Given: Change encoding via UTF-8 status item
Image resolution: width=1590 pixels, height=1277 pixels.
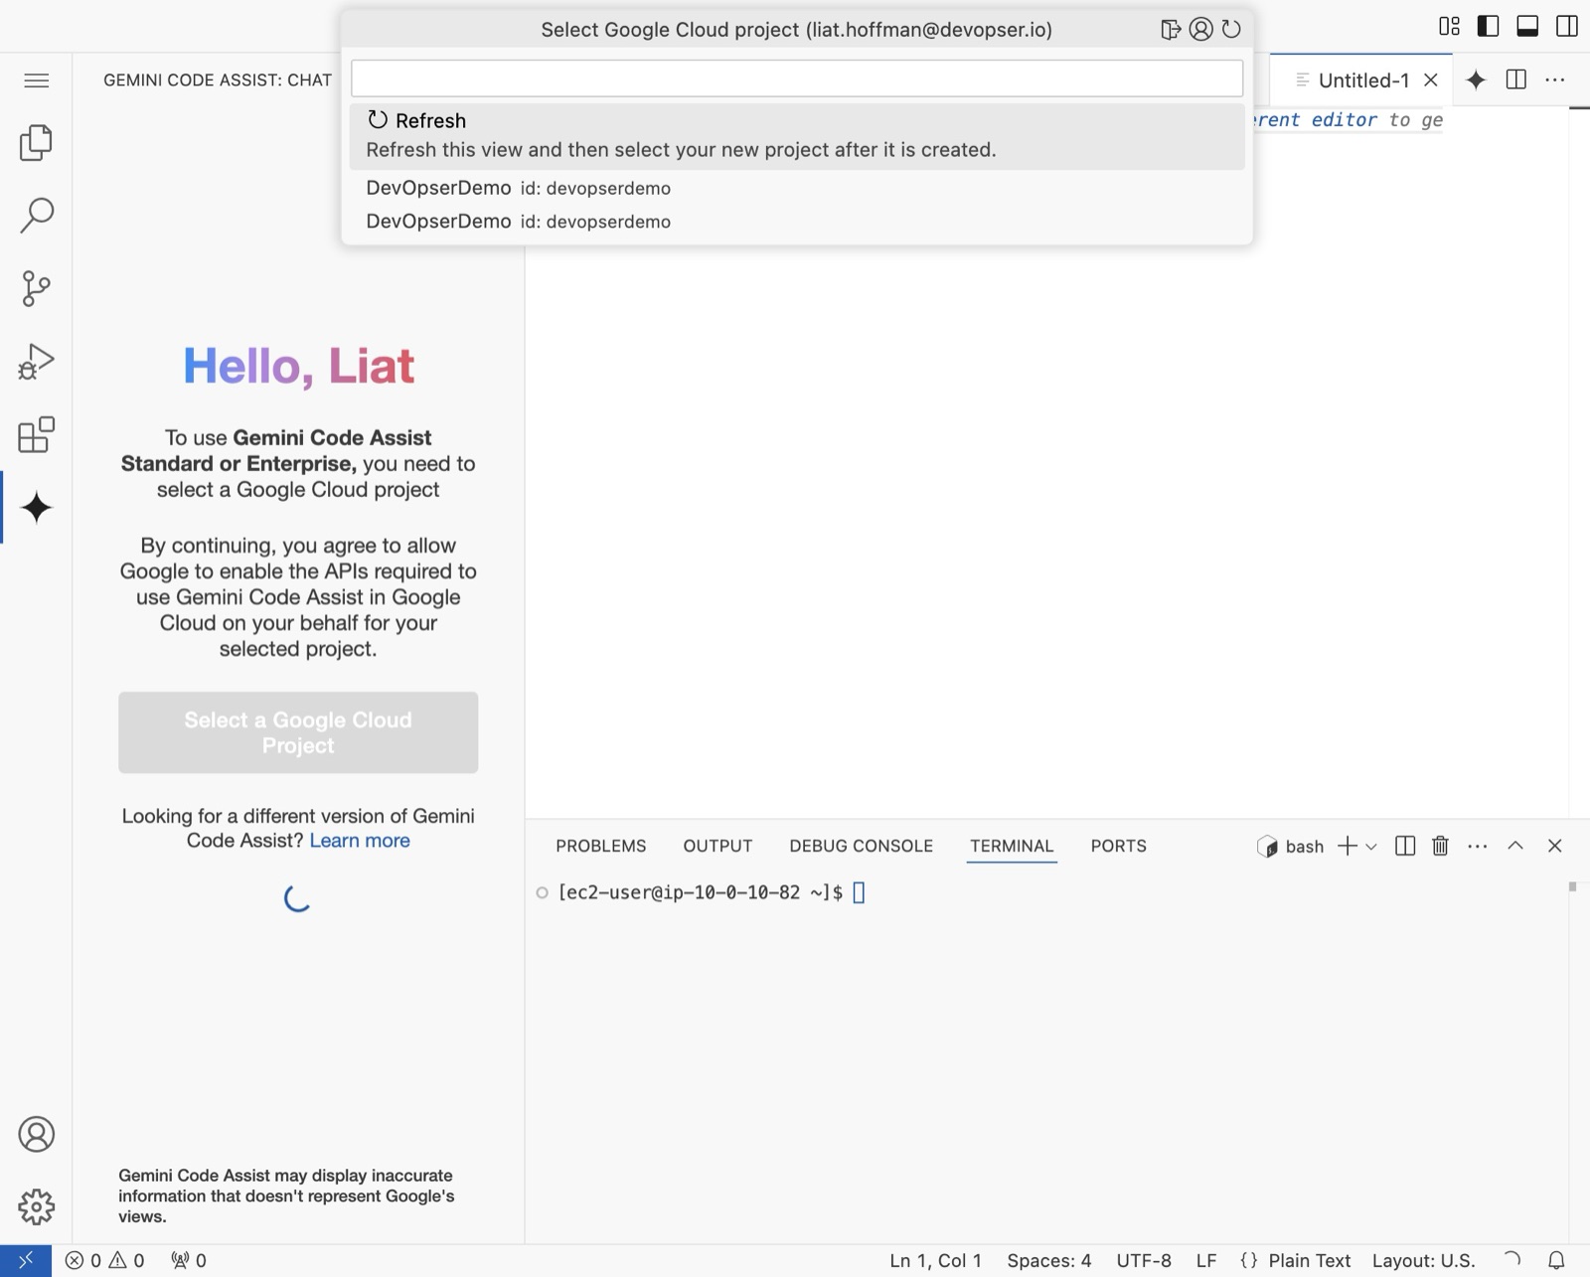Looking at the screenshot, I should (x=1144, y=1260).
